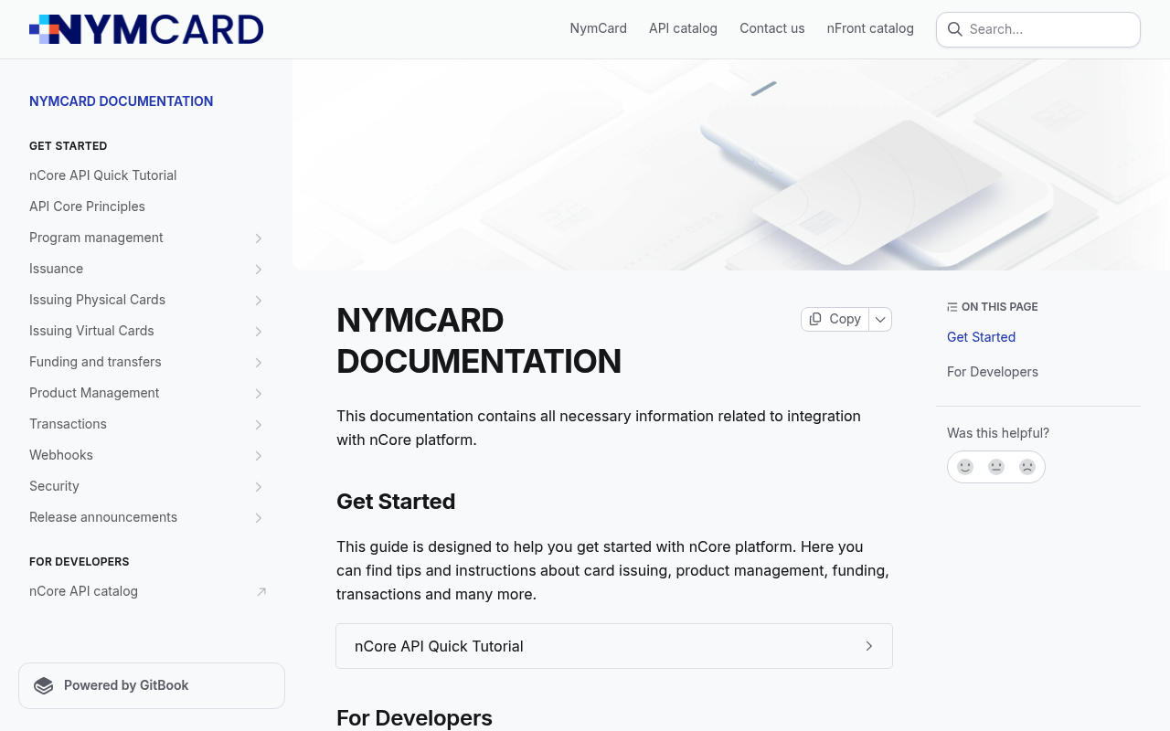Click the 'Was this helpful?' text
This screenshot has height=731, width=1170.
pos(998,433)
